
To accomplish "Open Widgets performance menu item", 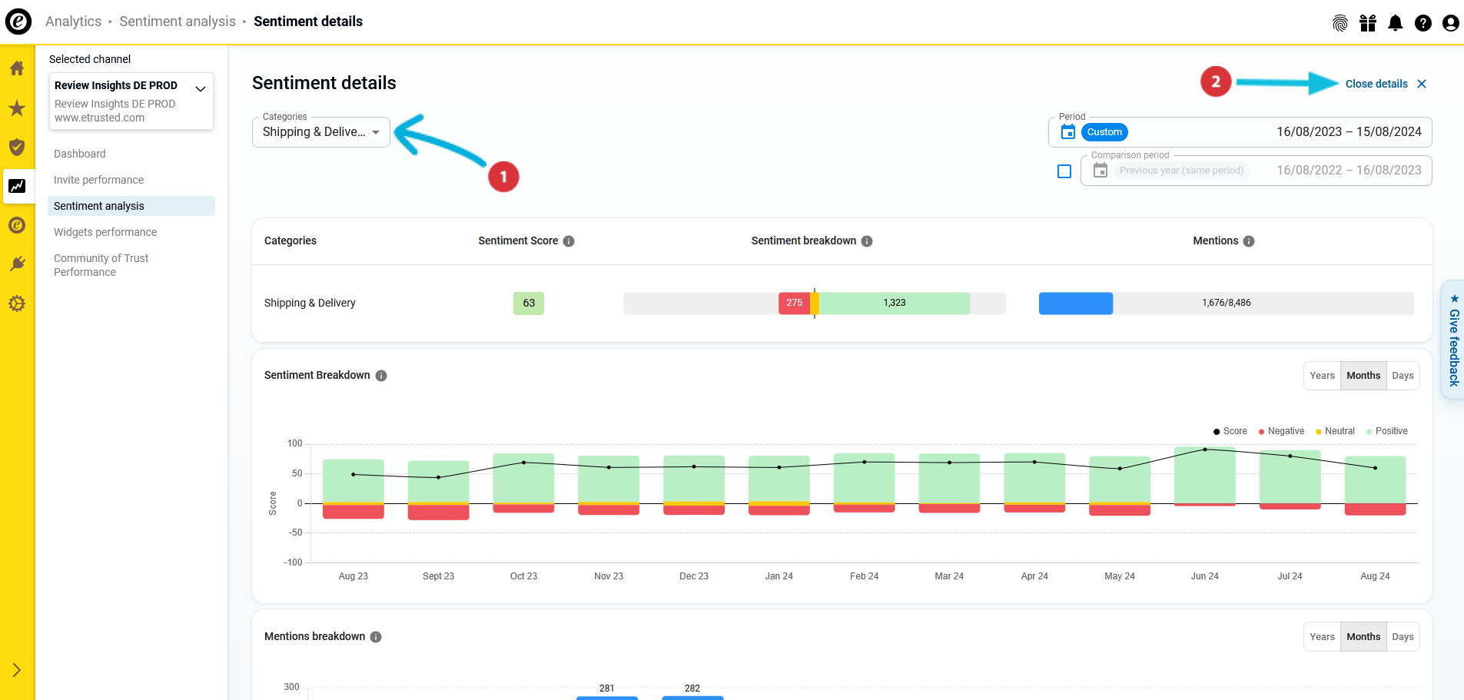I will point(105,232).
